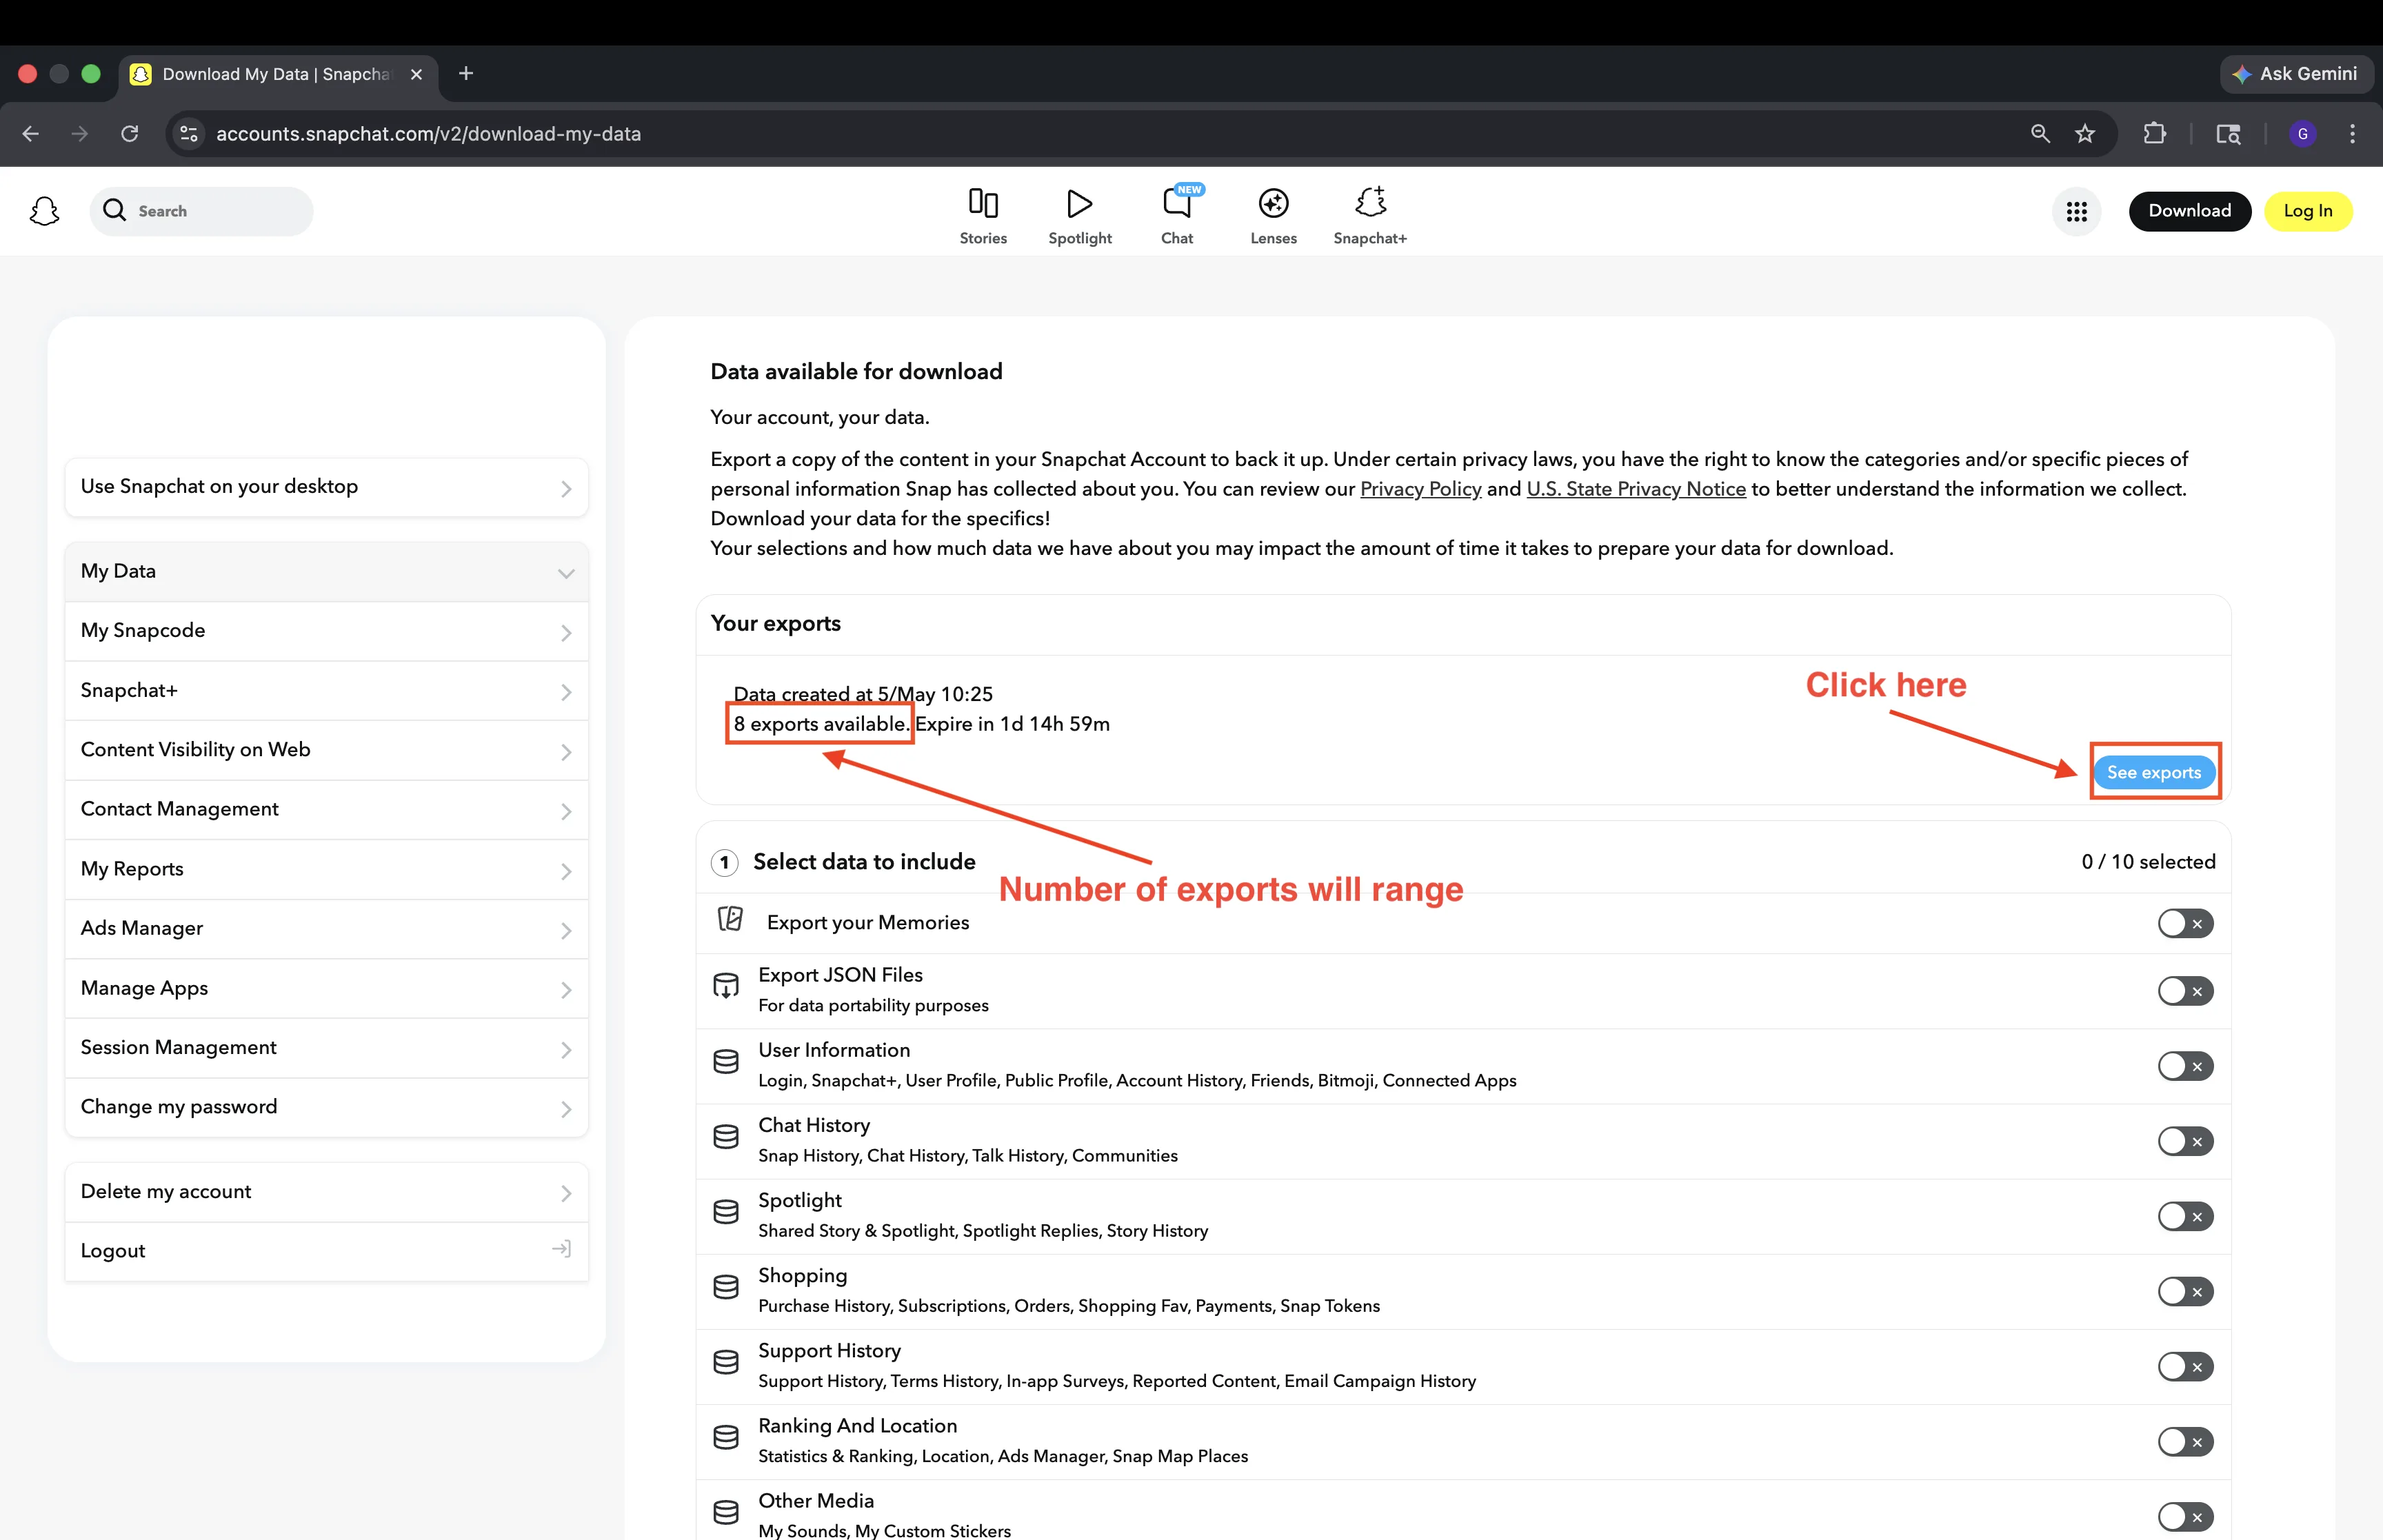
Task: Click the browser address bar URL
Action: point(428,134)
